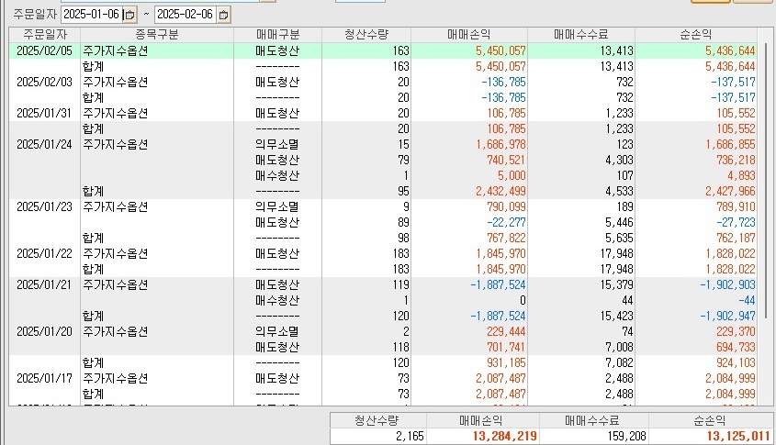Click the 15,423 subtotal commission value
Viewport: 776px width, 445px height.
(616, 316)
